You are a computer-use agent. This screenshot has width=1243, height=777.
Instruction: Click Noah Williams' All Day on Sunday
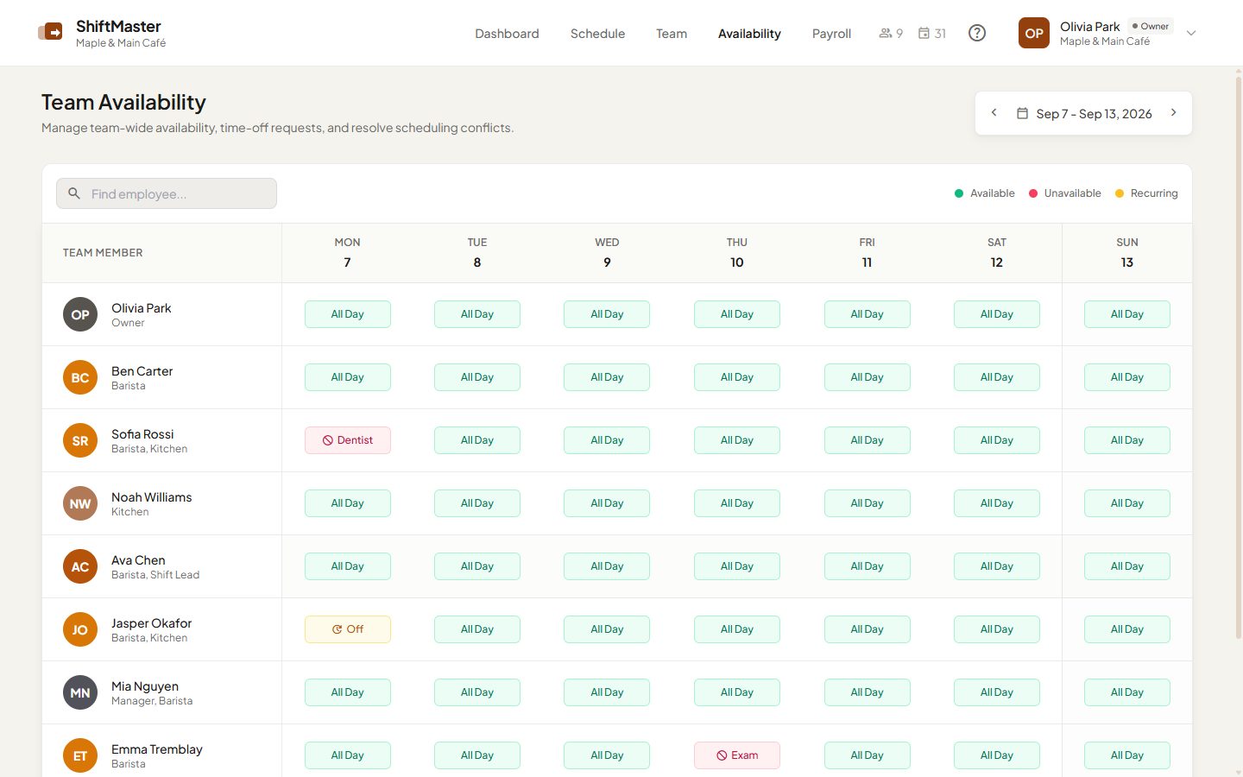1127,503
